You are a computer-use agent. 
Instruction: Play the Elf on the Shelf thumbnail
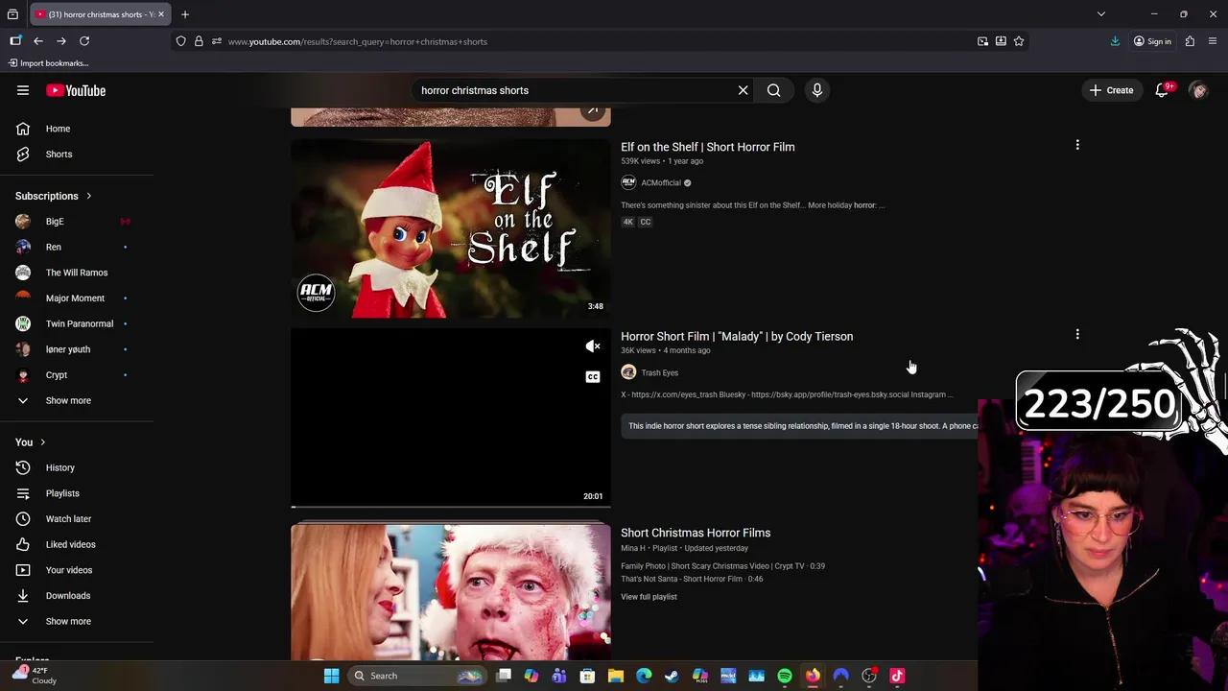click(x=451, y=228)
